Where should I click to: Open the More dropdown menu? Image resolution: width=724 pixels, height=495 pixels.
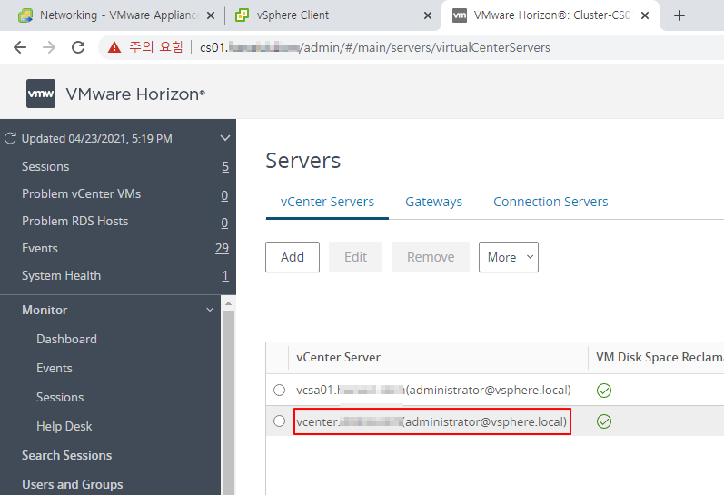click(509, 257)
